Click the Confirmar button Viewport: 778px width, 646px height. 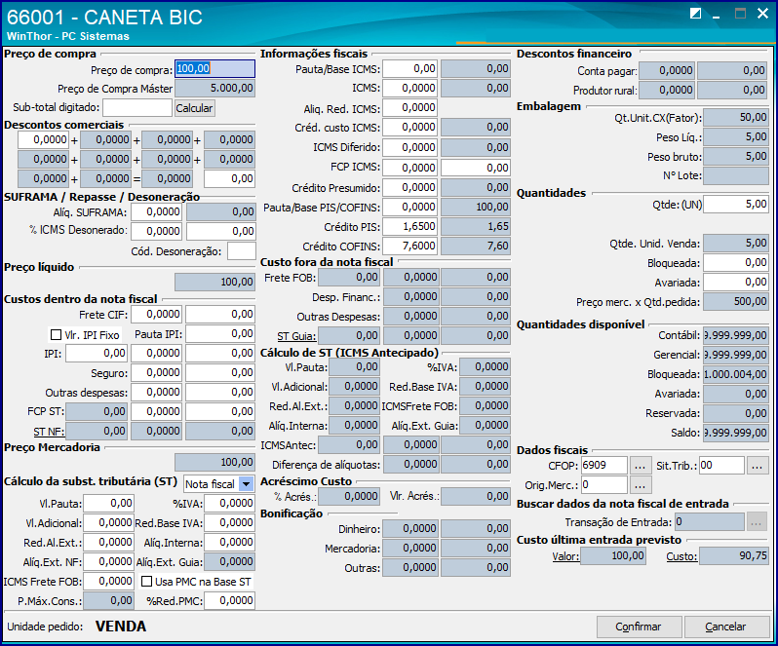tap(639, 627)
